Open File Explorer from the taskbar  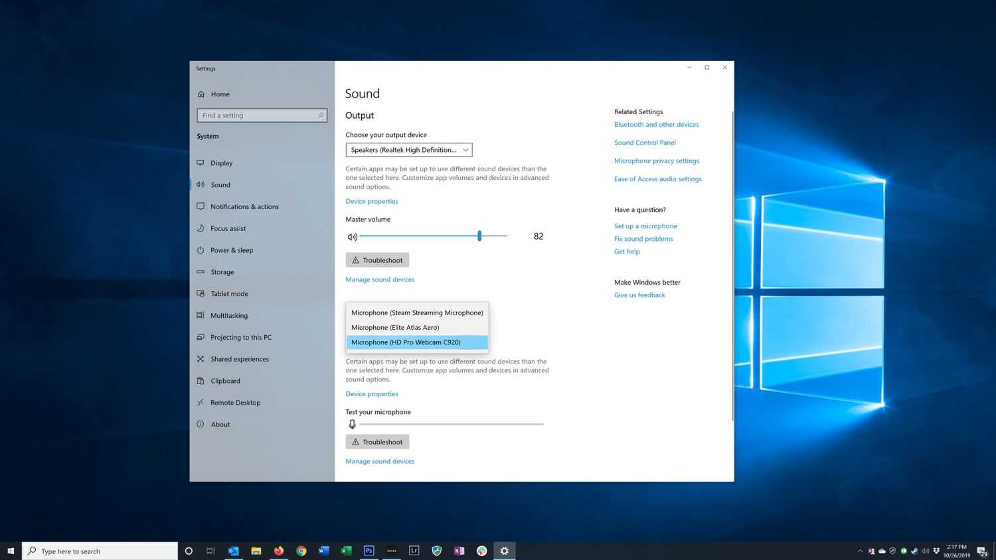click(x=256, y=551)
